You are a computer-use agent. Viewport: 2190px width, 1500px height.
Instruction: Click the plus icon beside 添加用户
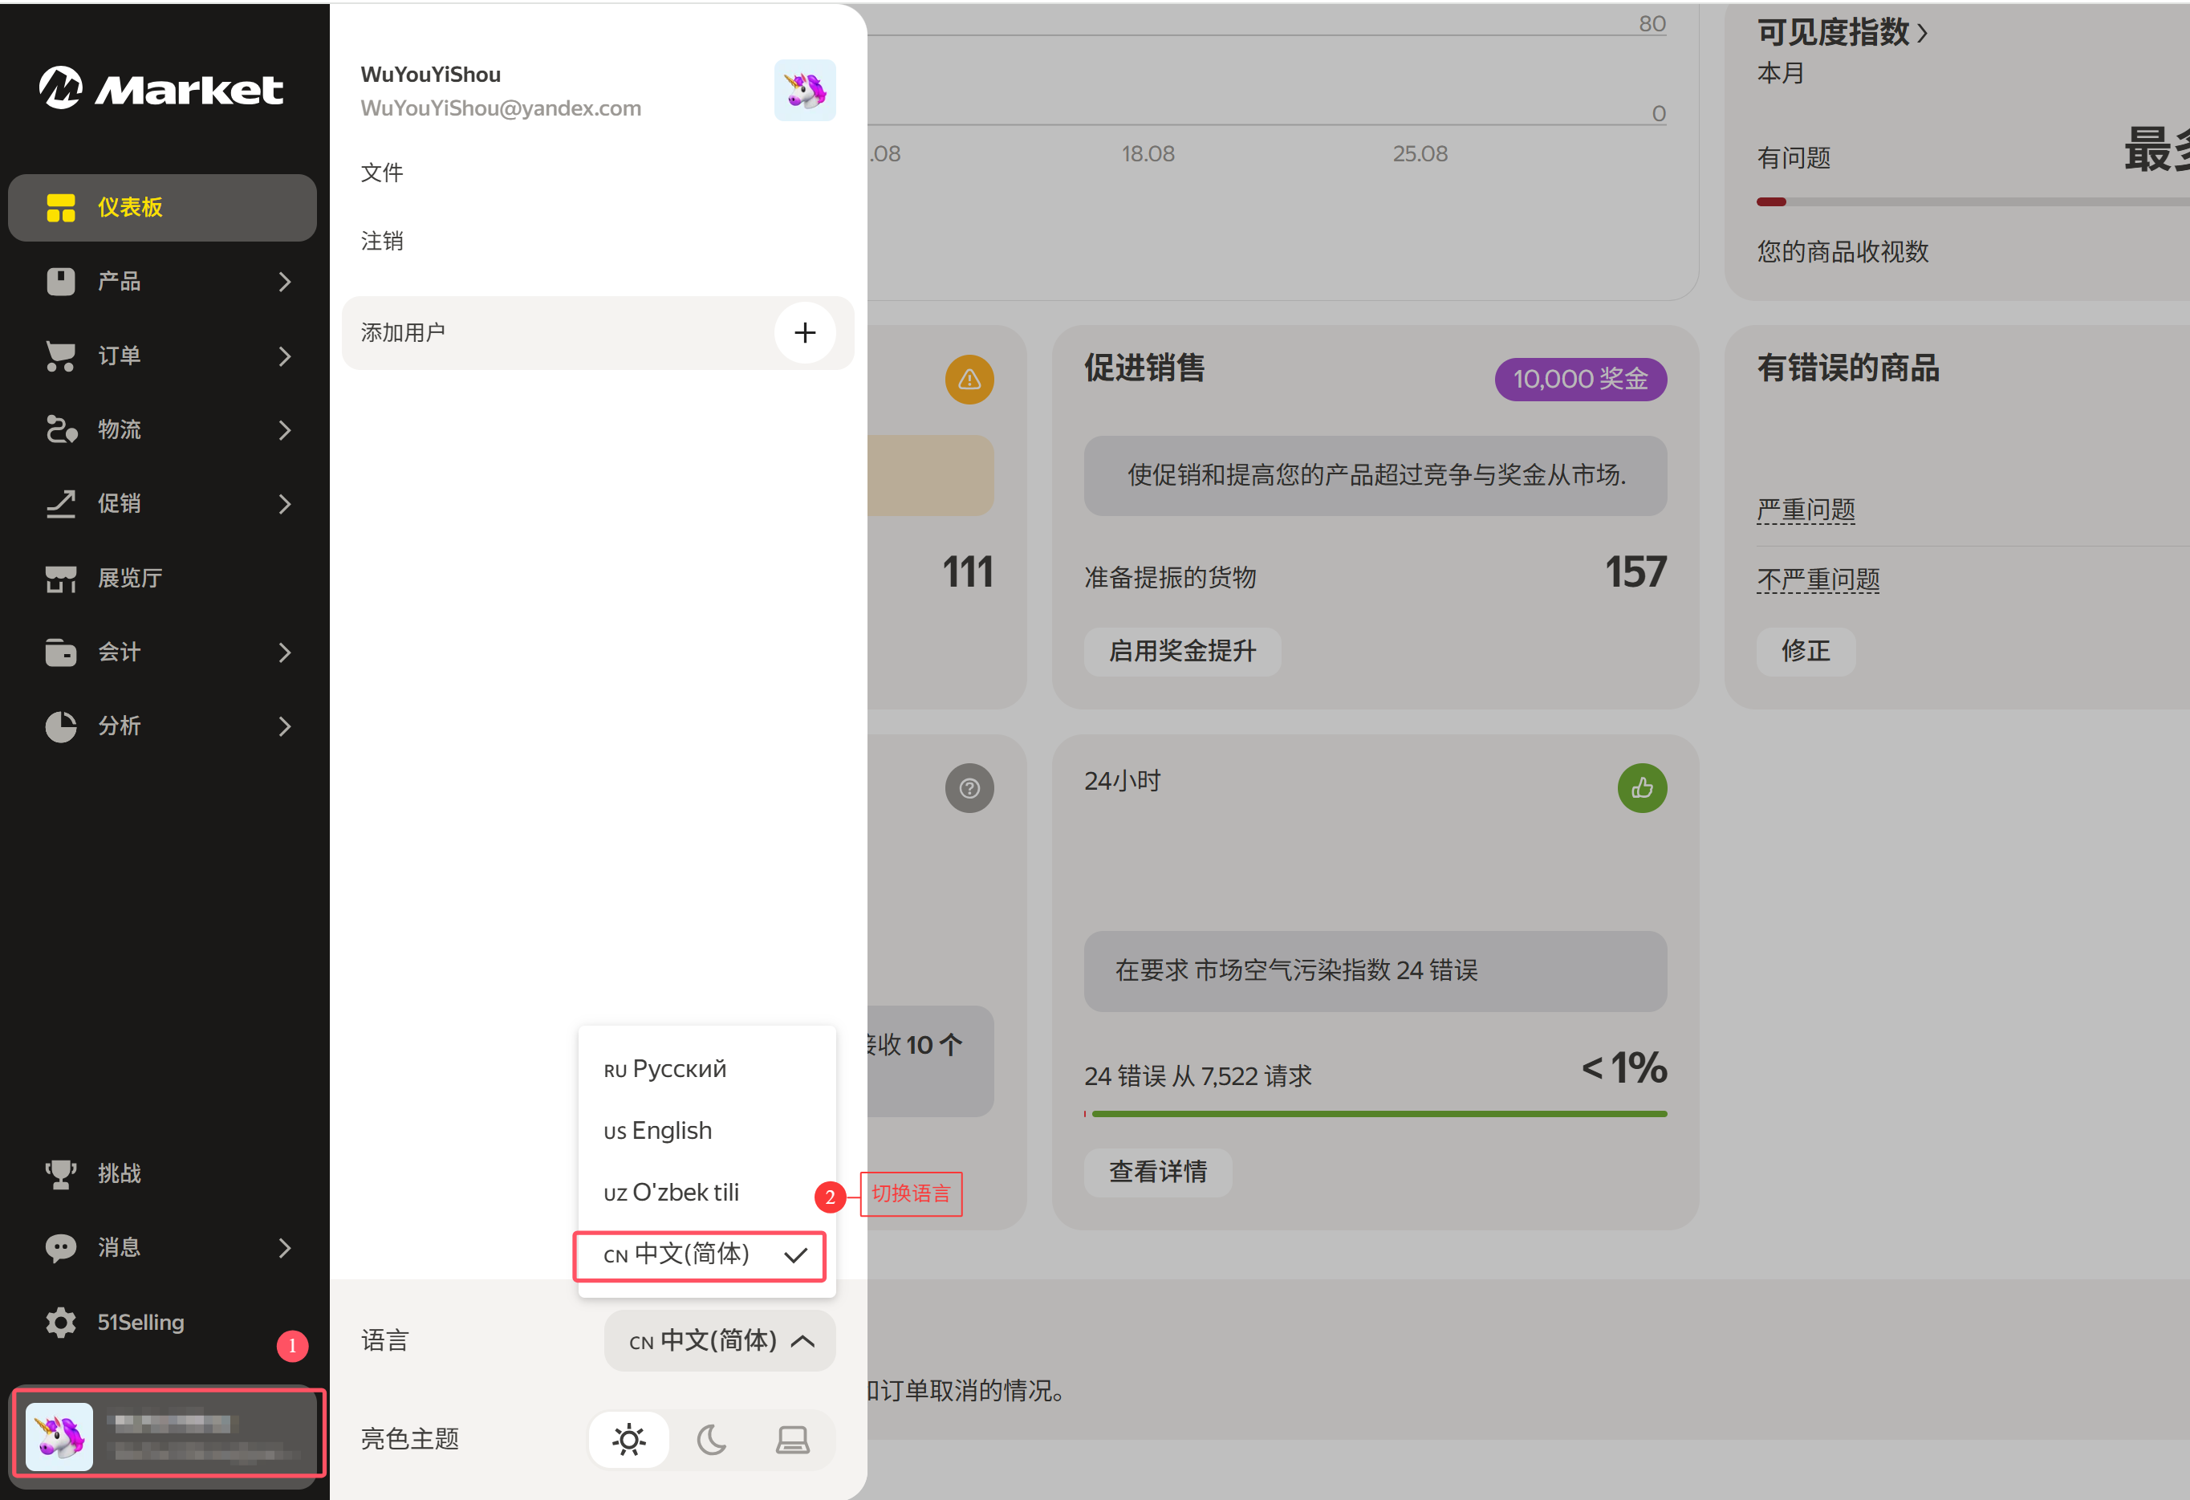(804, 332)
